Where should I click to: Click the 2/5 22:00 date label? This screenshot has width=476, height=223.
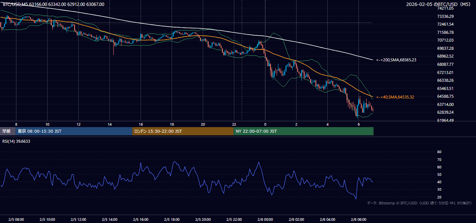pyautogui.click(x=234, y=220)
